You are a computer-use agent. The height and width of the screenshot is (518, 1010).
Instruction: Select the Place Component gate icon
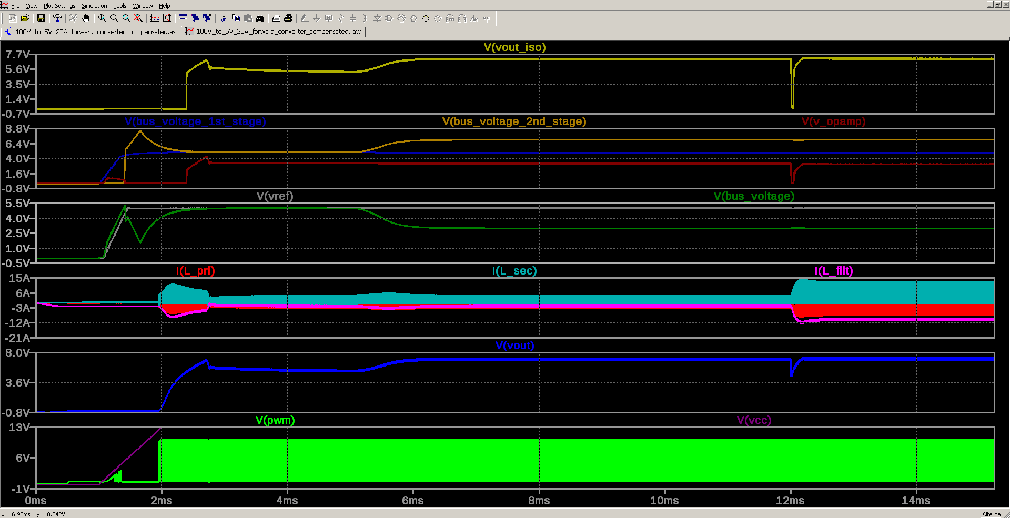click(389, 18)
